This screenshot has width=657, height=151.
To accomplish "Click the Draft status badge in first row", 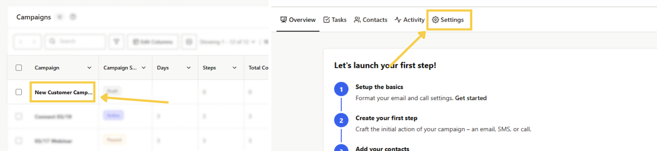I will pos(113,91).
